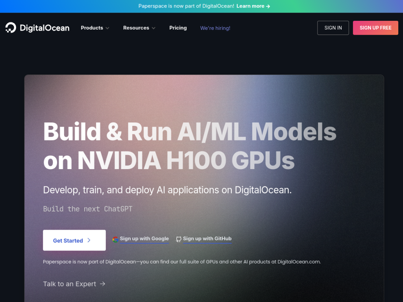The width and height of the screenshot is (403, 302).
Task: Click the SIGN IN button
Action: click(333, 28)
